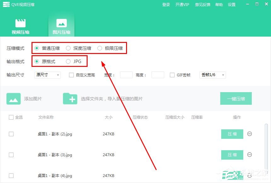The height and width of the screenshot is (183, 271).
Task: Click the 一键压缩 button
Action: [236, 98]
